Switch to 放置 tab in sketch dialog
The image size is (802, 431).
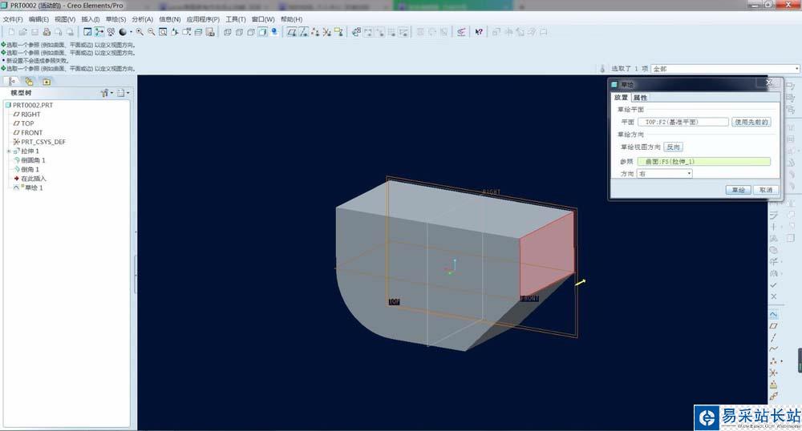point(621,98)
